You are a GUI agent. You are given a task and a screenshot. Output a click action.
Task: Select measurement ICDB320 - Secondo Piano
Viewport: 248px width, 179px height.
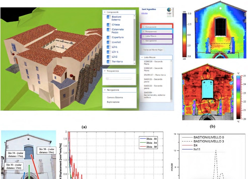click(x=153, y=63)
